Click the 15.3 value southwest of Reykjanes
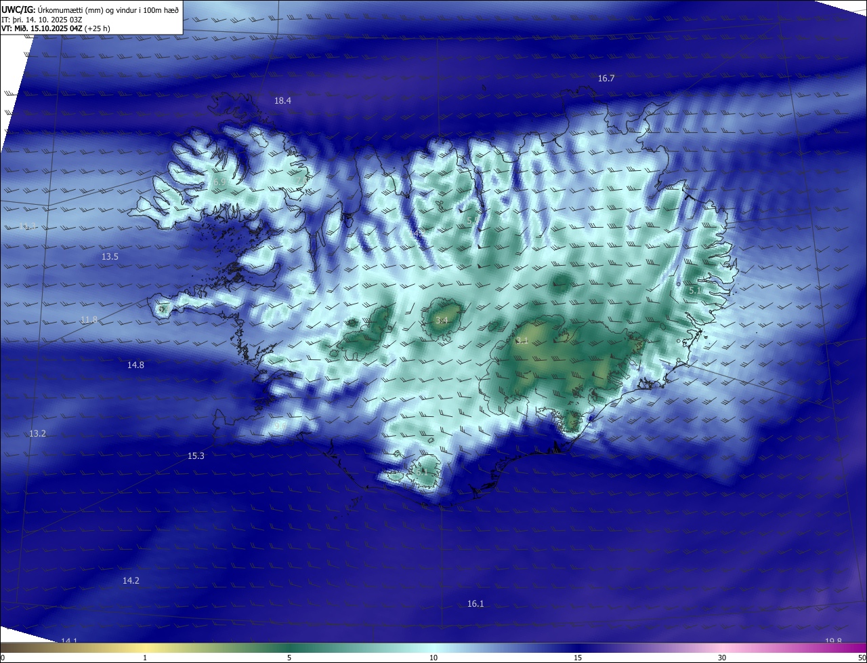 click(x=196, y=456)
